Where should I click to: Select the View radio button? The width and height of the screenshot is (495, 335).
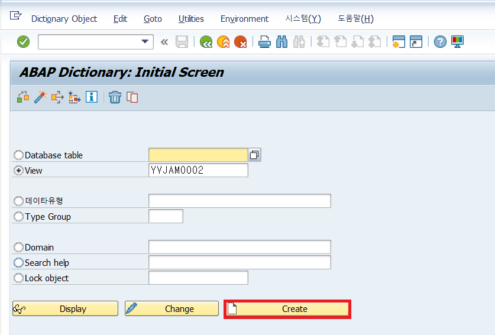point(18,171)
